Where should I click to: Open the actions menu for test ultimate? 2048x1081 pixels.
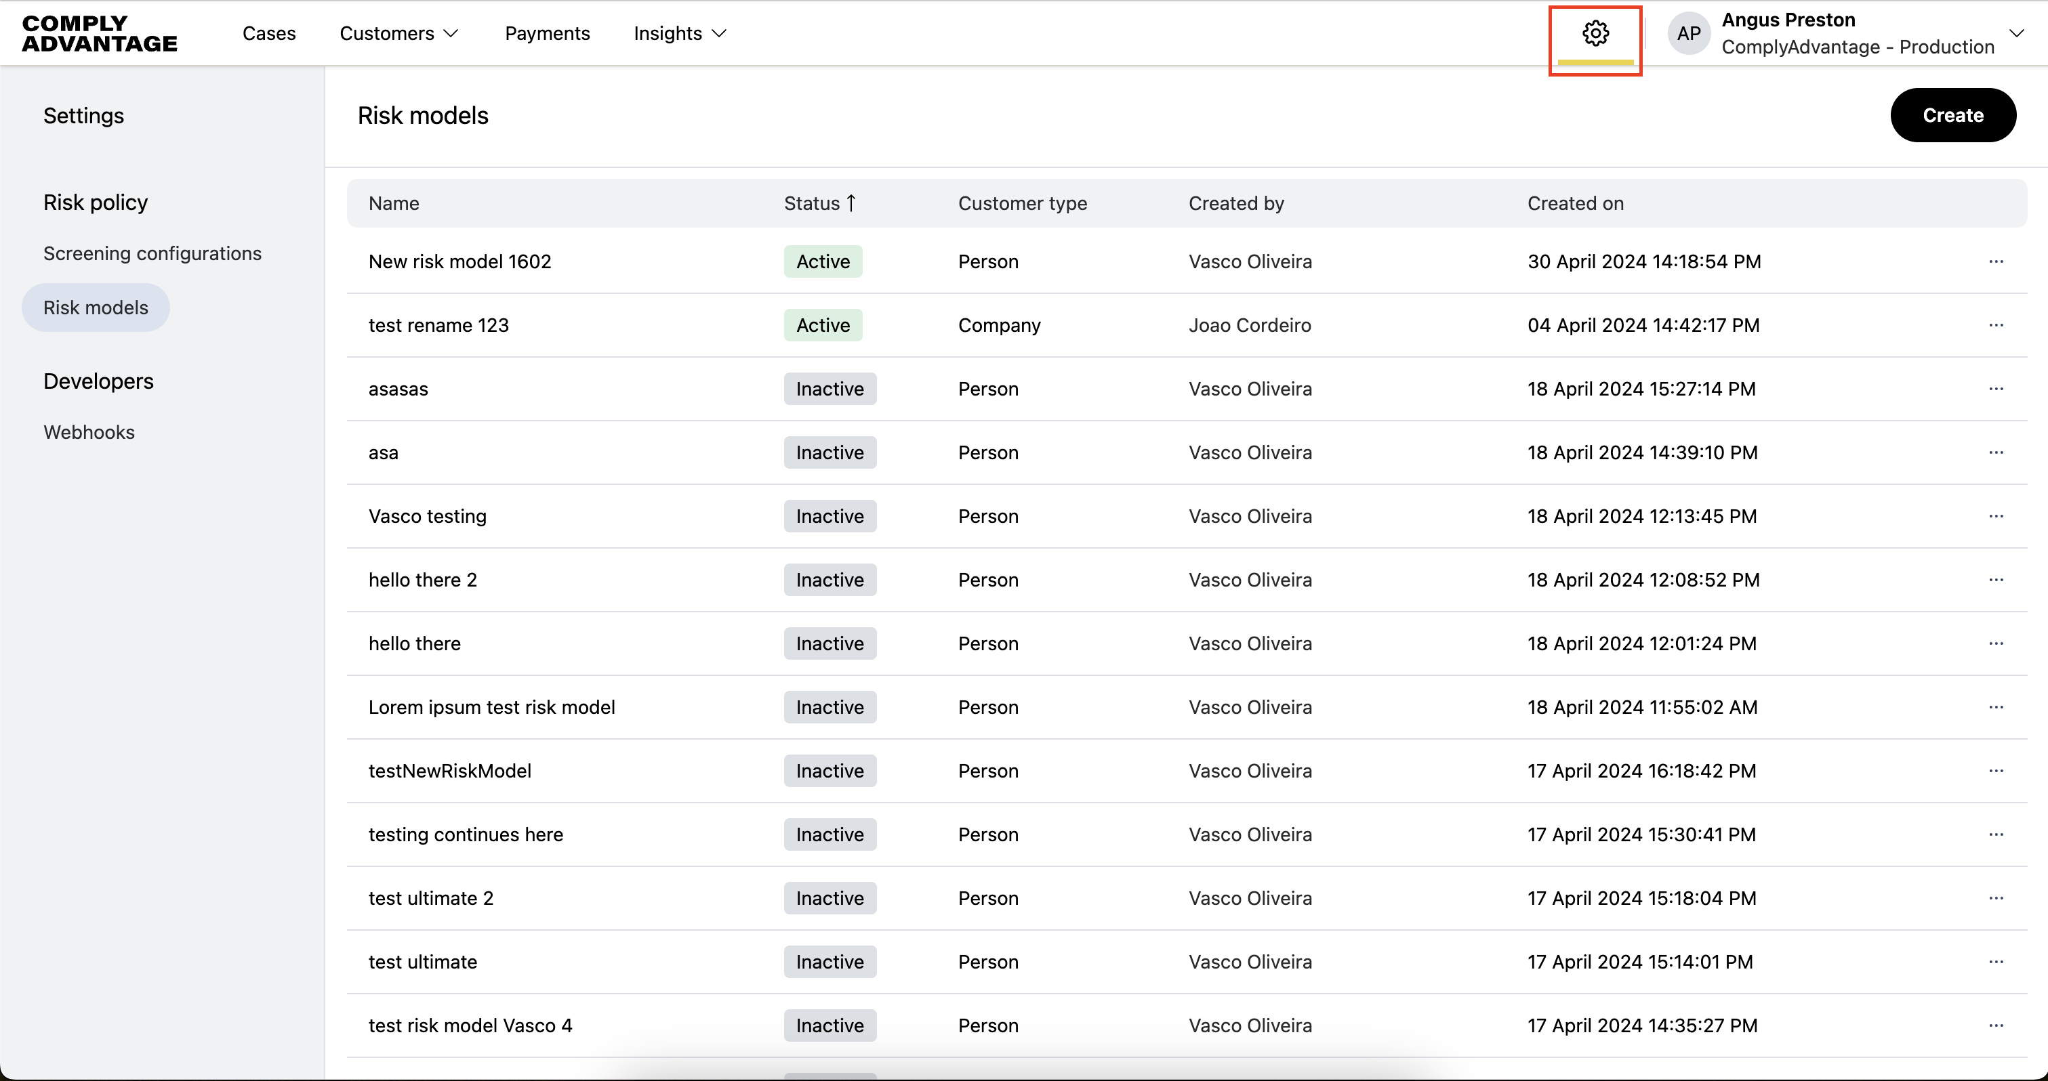(1996, 962)
